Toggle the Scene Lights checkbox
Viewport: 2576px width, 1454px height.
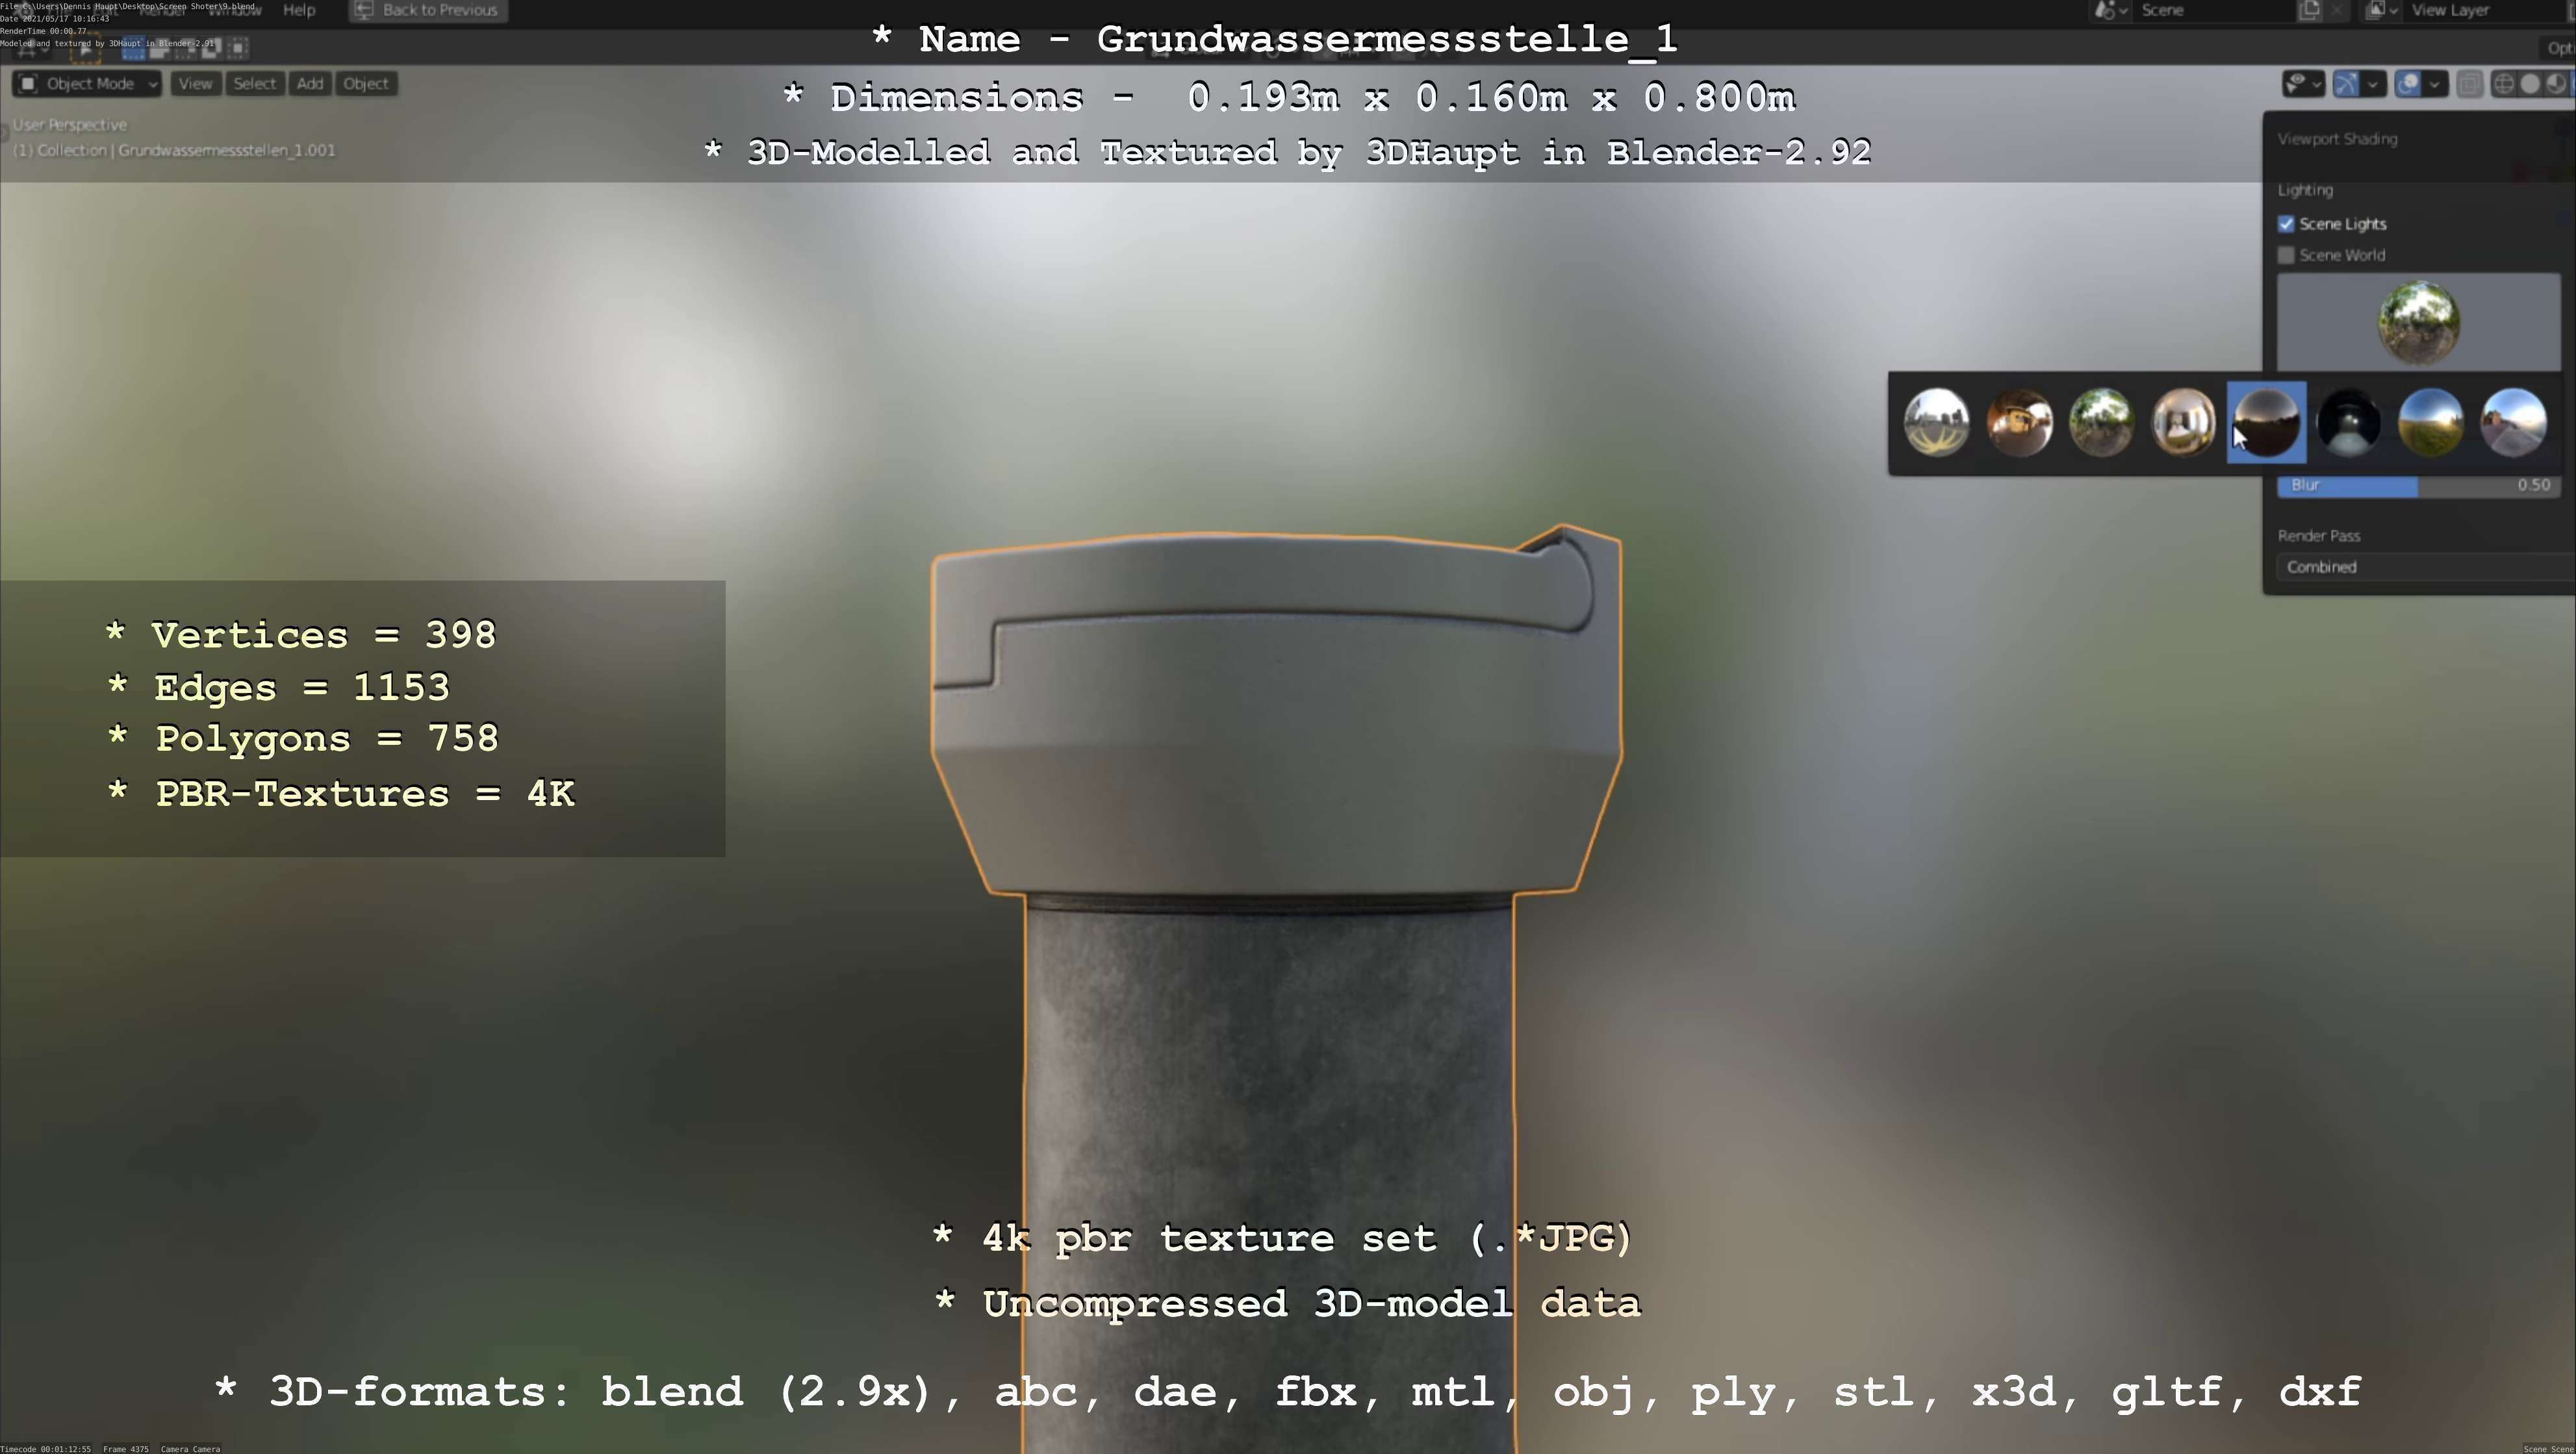[2286, 224]
